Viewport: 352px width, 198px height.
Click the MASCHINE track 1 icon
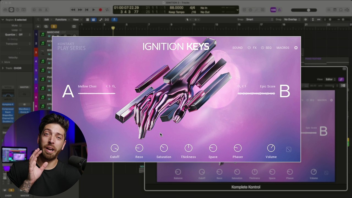pyautogui.click(x=43, y=34)
